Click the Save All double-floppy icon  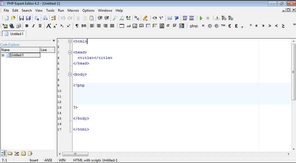[x=28, y=18]
